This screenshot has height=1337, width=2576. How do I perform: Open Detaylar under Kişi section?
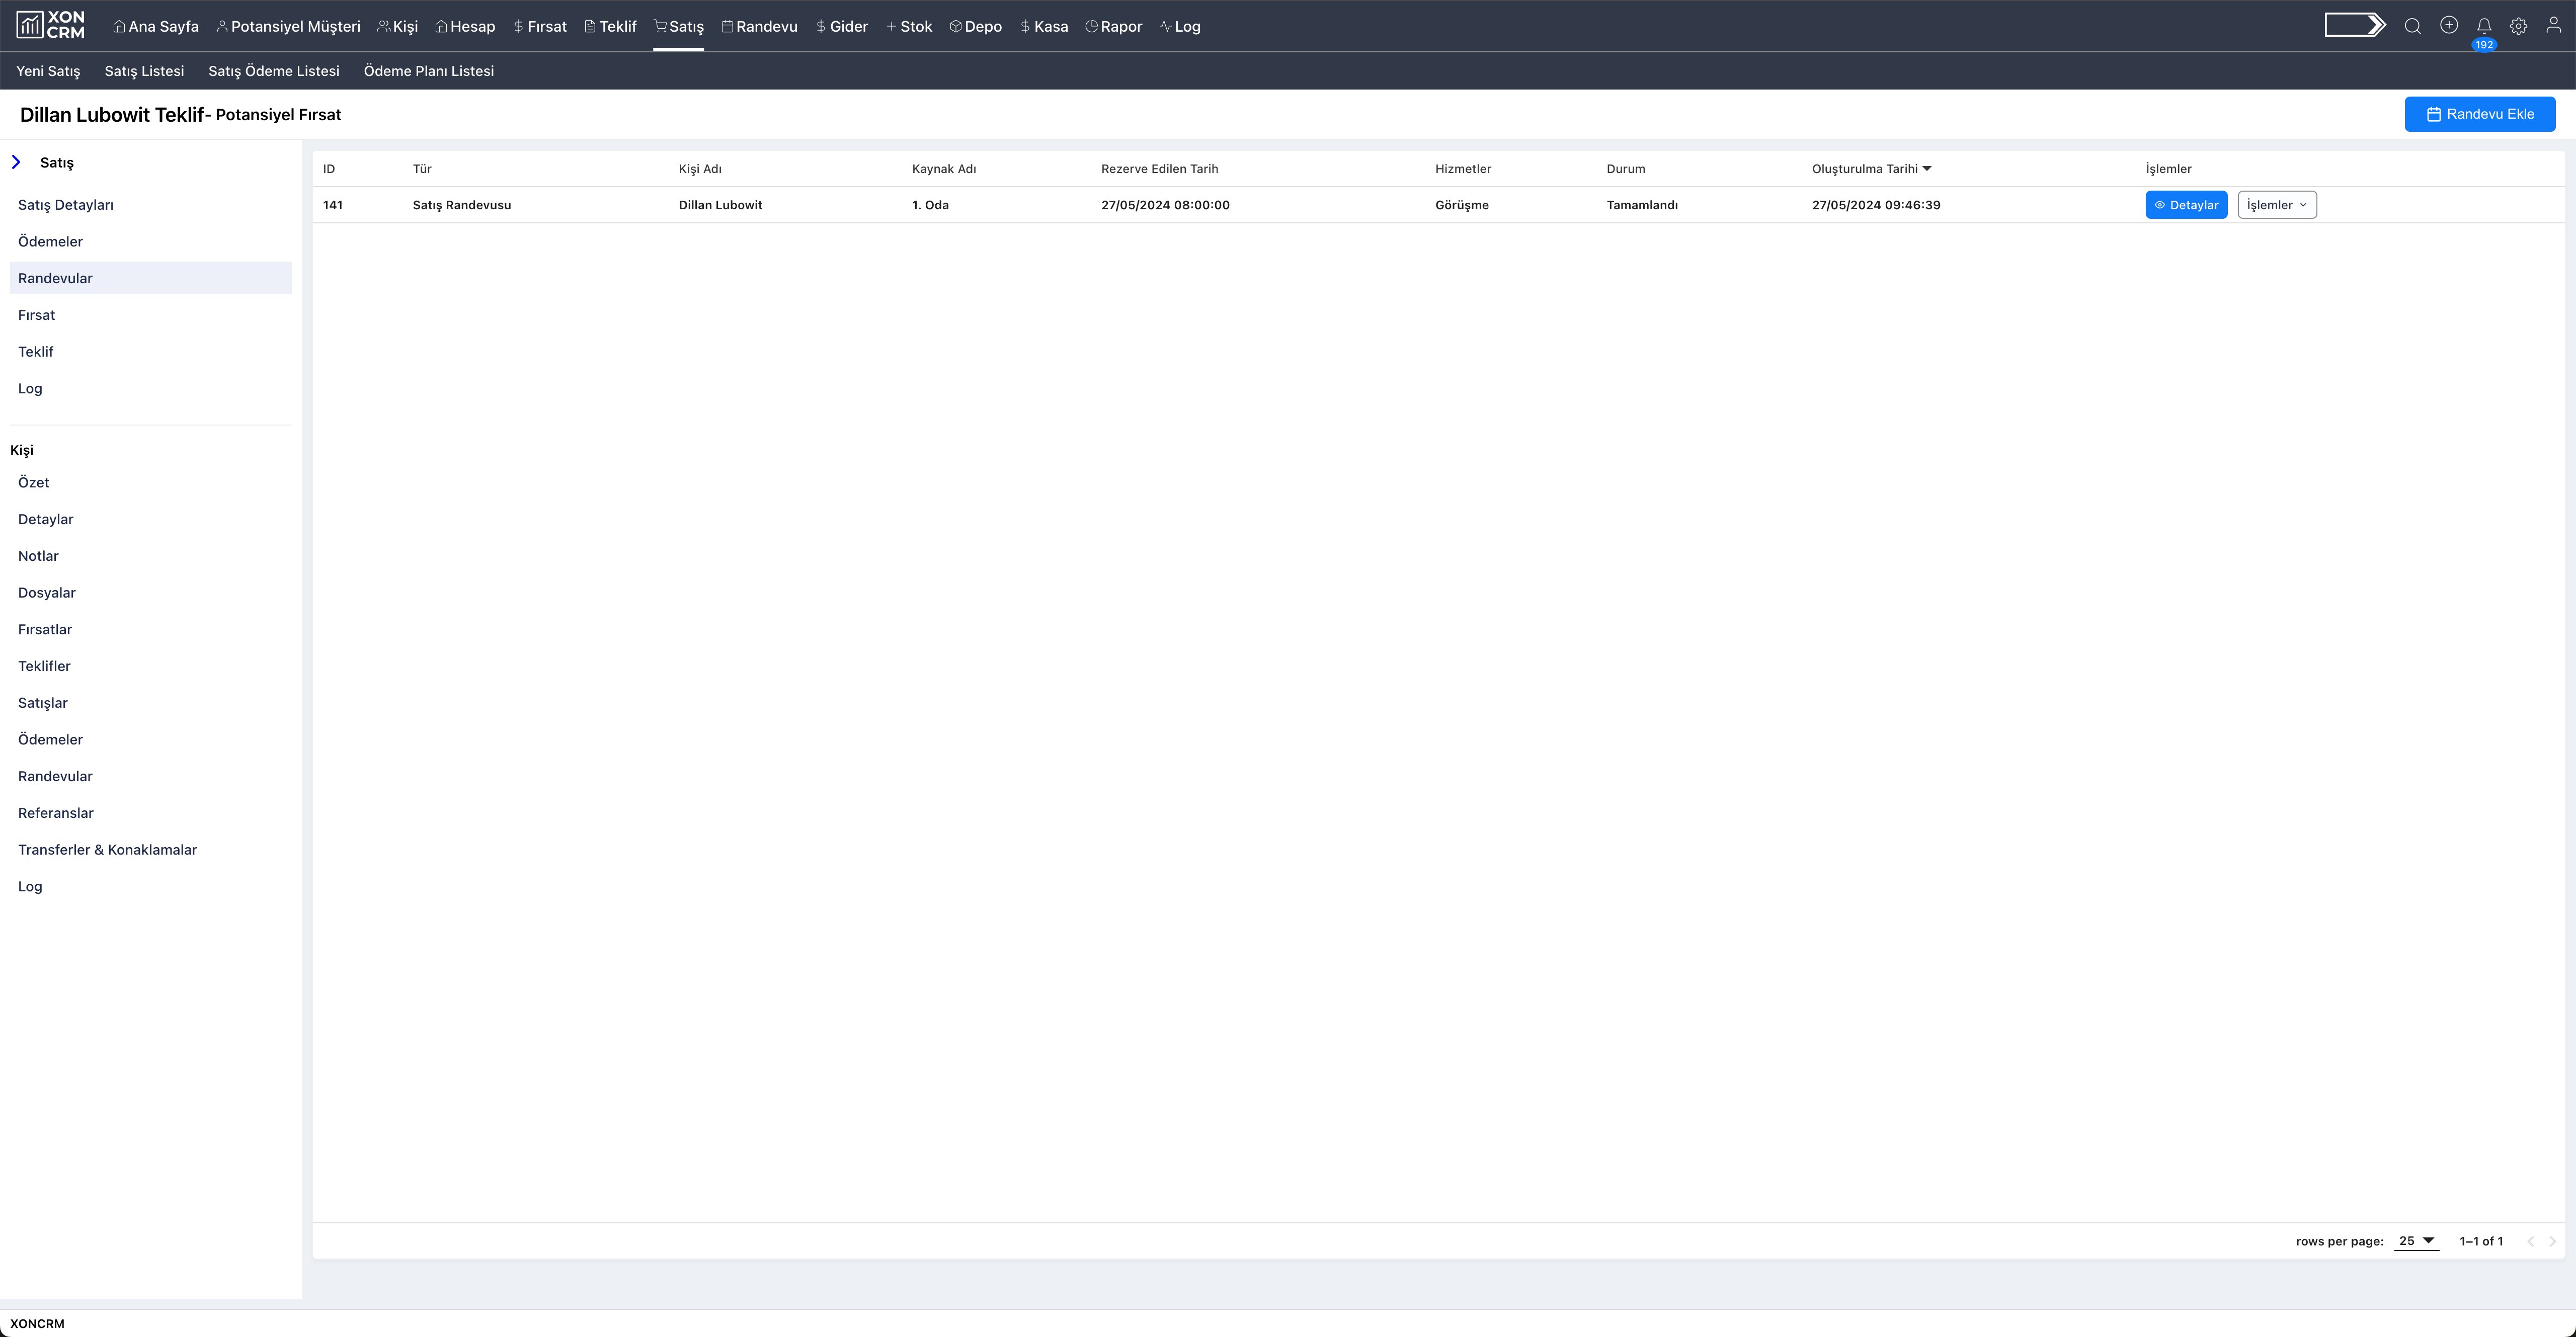(x=46, y=520)
